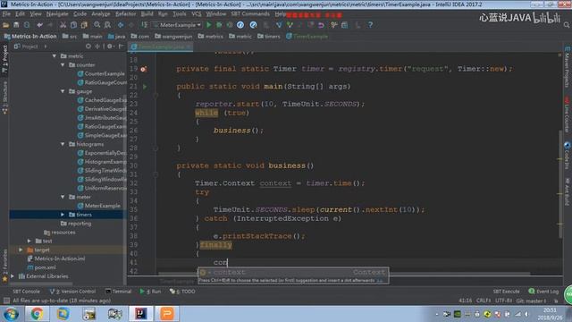Toggle the Project side tool window
The image size is (572, 322).
tap(4, 60)
